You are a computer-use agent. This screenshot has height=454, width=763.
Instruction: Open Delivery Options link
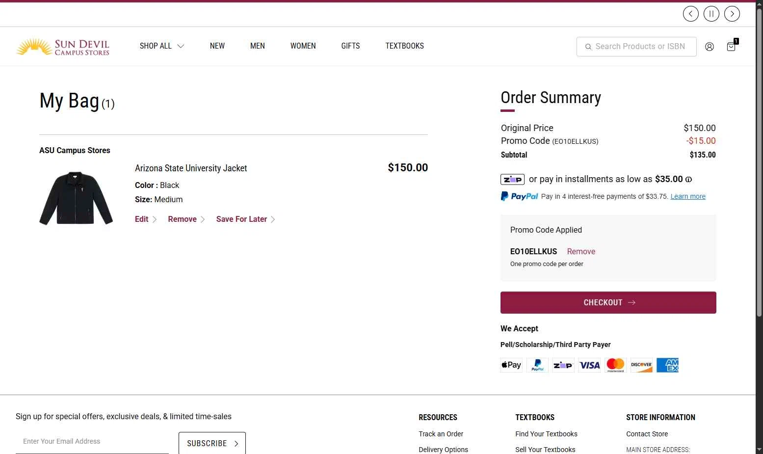443,450
